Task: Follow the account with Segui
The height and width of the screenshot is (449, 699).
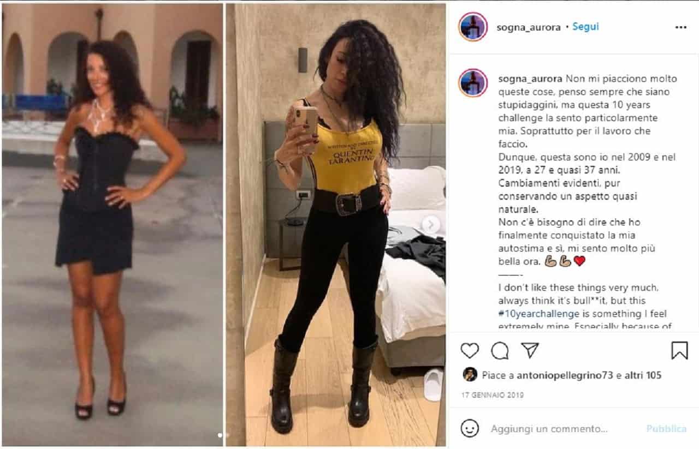Action: pos(585,27)
